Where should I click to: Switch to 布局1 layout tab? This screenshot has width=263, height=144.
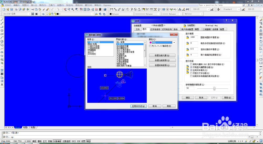click(25, 127)
